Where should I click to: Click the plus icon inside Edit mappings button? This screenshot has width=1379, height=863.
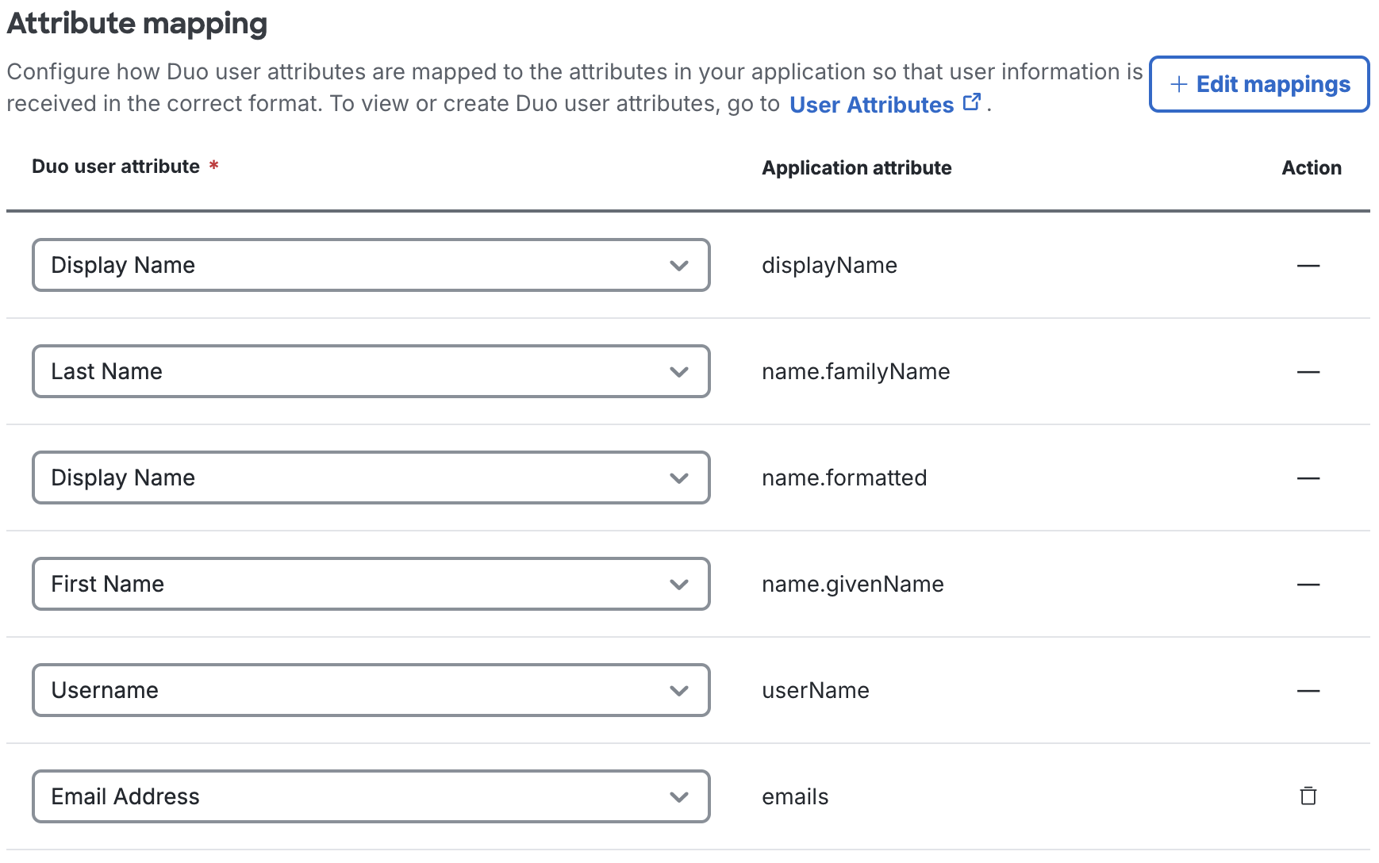(x=1177, y=84)
